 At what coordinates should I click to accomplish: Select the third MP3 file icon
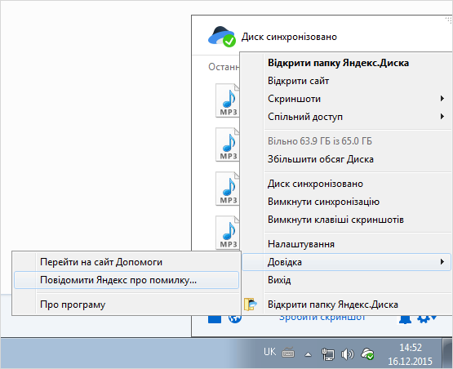pyautogui.click(x=228, y=189)
